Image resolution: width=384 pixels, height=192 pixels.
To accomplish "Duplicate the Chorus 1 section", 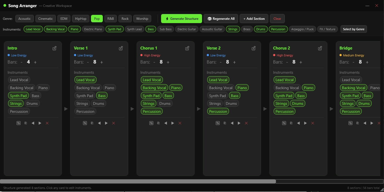I will [x=158, y=123].
